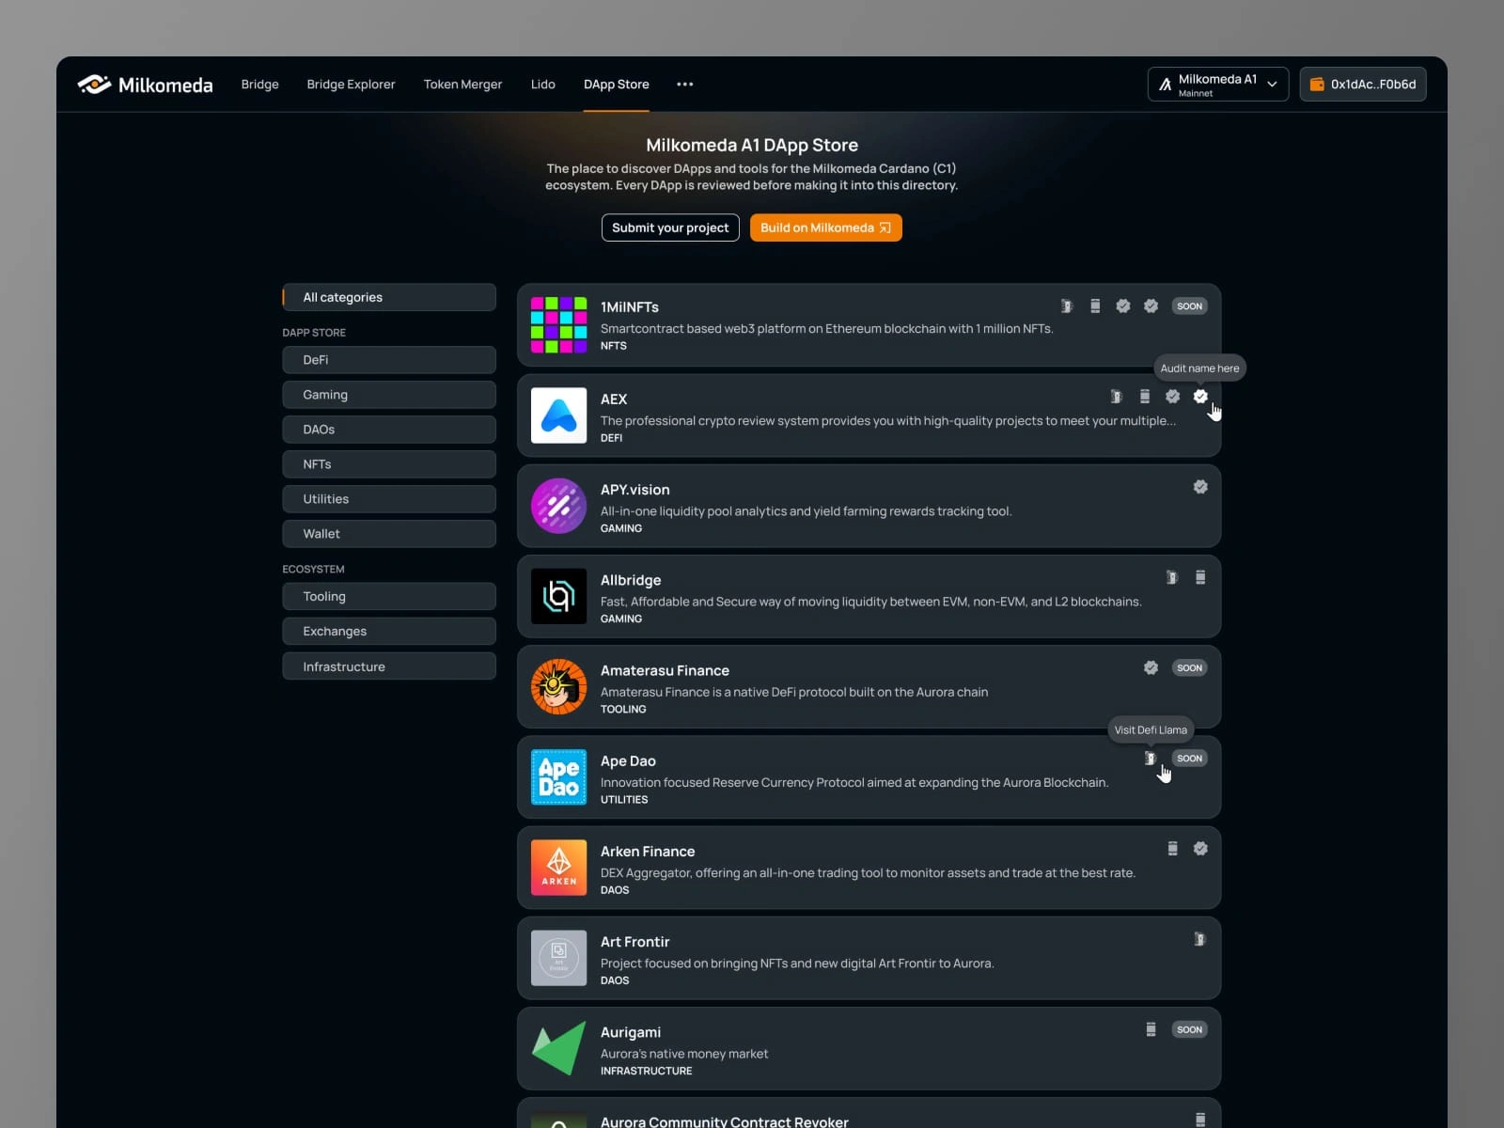Click the Aurigami green logo
1504x1128 pixels.
pyautogui.click(x=559, y=1048)
